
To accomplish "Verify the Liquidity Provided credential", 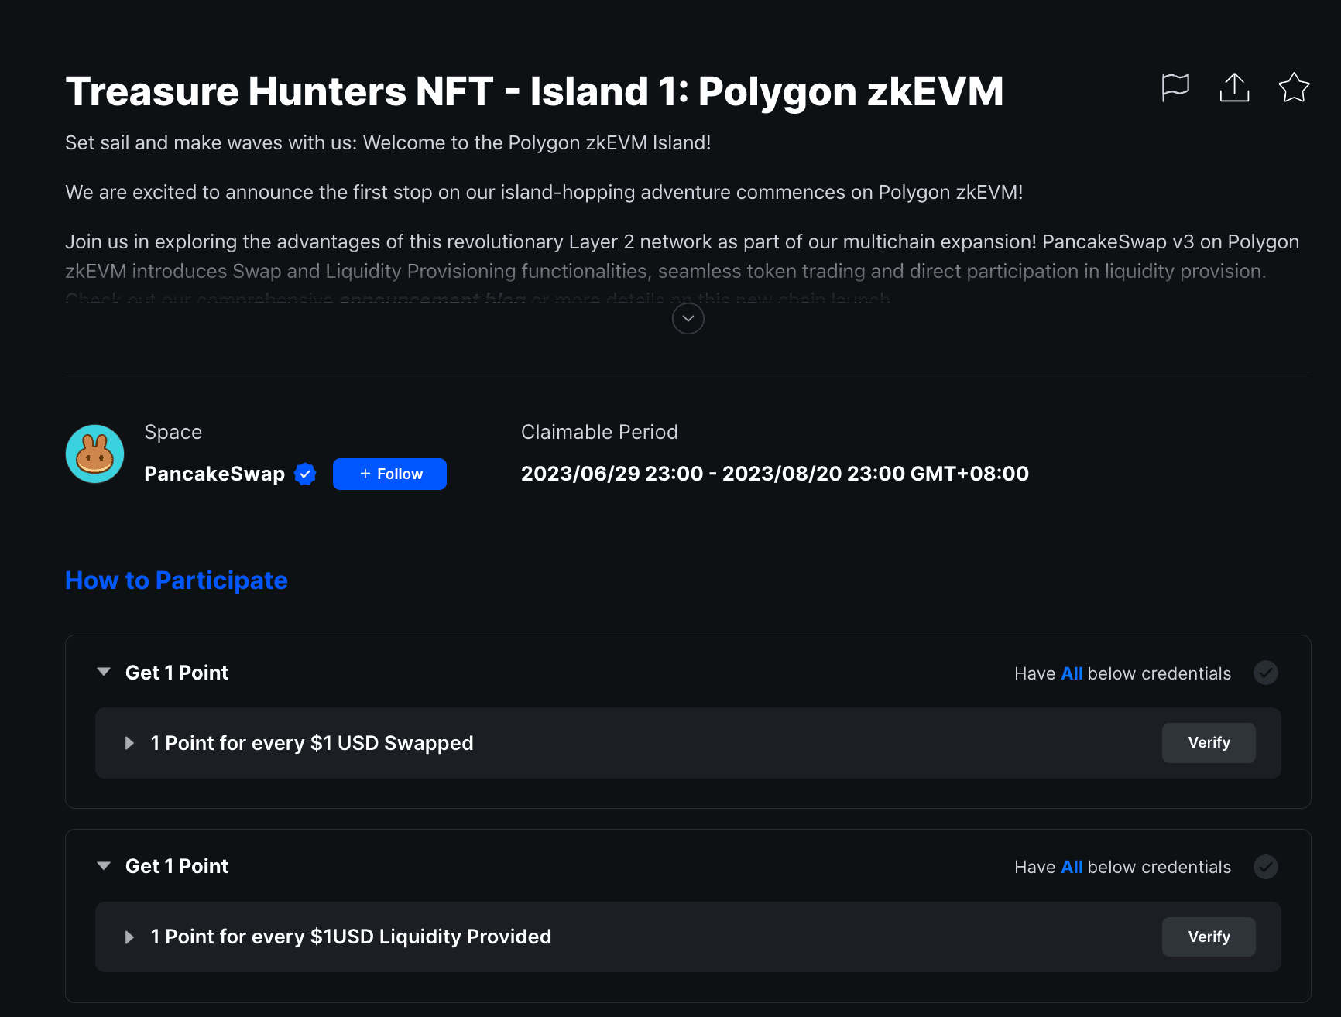I will click(x=1208, y=937).
